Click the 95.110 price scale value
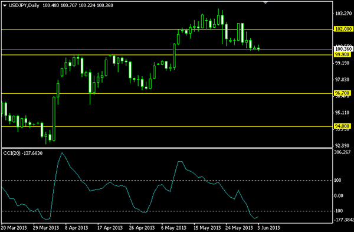Image resolution: width=354 pixels, height=232 pixels. click(x=342, y=113)
